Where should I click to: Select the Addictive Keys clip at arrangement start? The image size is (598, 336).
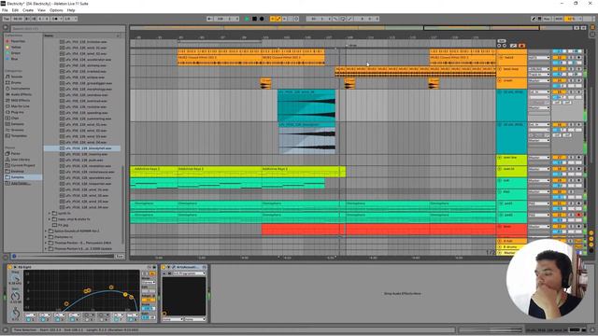tap(153, 172)
